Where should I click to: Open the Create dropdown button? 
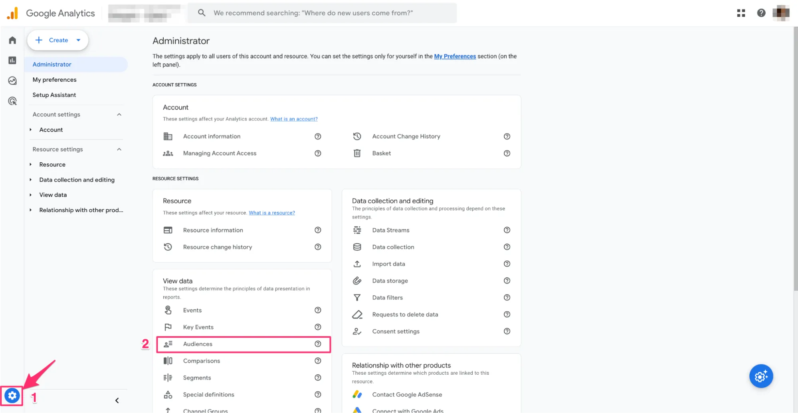pos(58,40)
